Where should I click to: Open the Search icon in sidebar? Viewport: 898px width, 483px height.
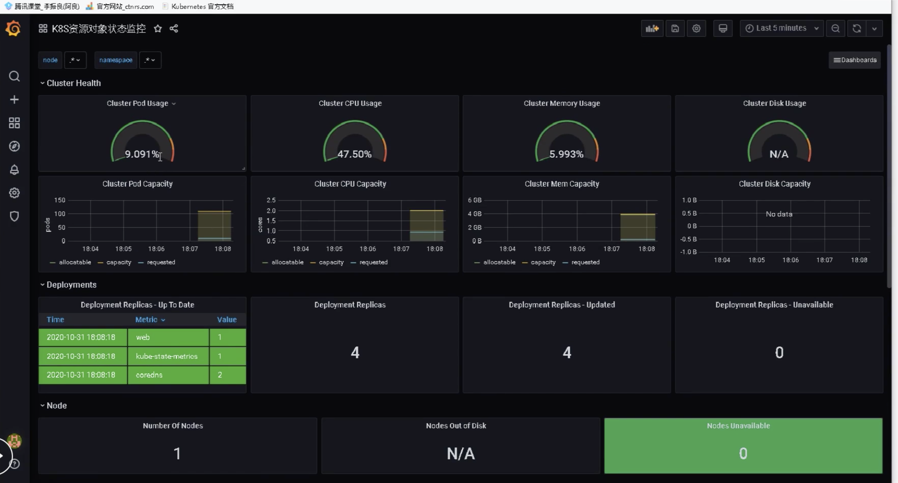[14, 76]
